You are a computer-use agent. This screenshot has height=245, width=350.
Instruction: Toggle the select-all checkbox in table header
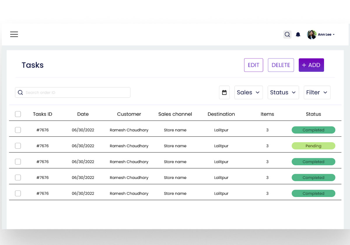coord(18,114)
